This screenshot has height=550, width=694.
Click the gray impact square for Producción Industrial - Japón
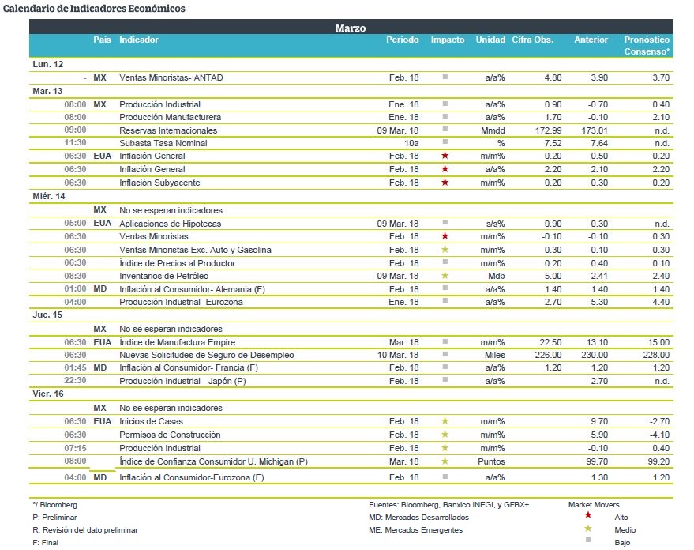(445, 379)
